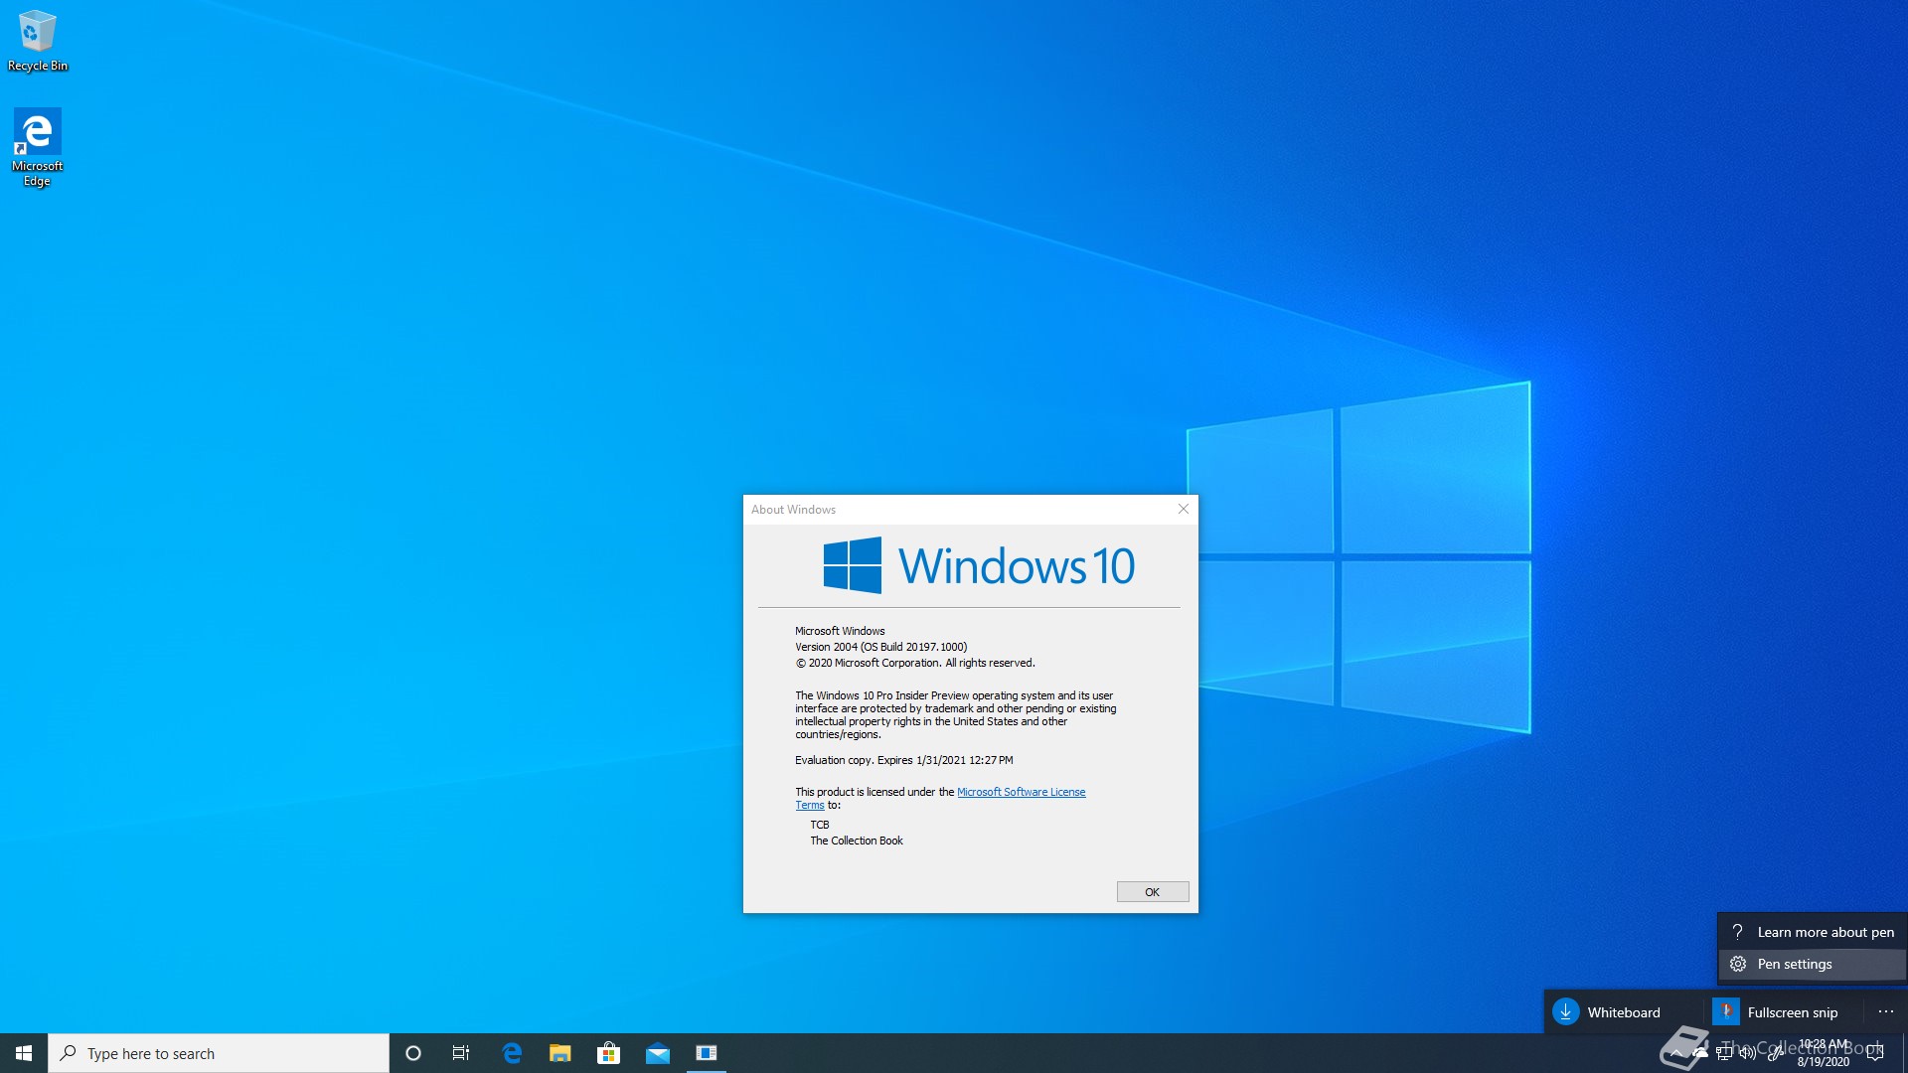This screenshot has width=1908, height=1073.
Task: Choose Learn more about pen
Action: pos(1813,932)
